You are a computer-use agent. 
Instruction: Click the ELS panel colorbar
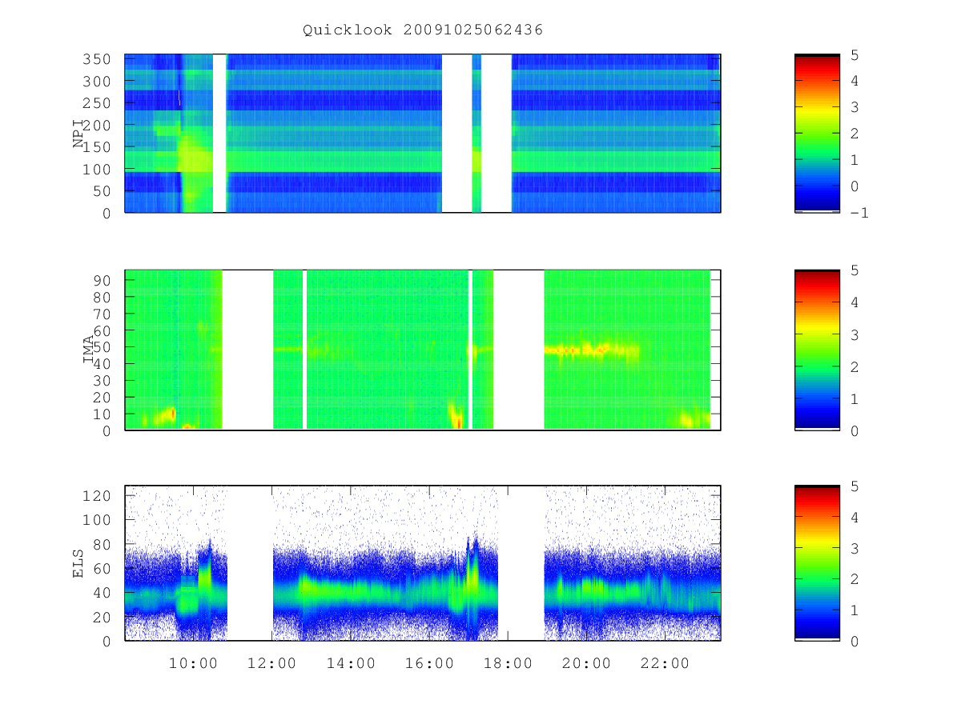tap(817, 563)
